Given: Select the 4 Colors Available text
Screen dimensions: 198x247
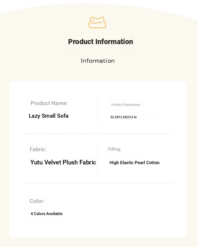Looking at the screenshot, I should click(46, 214).
